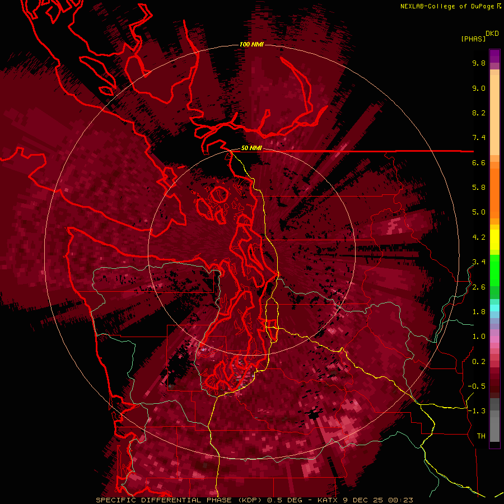Click the "DKD" label above the color scale
This screenshot has width=504, height=504.
[x=492, y=34]
